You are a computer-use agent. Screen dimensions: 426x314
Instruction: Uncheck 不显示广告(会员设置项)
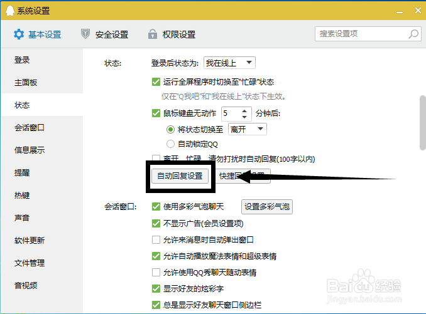[x=156, y=224]
